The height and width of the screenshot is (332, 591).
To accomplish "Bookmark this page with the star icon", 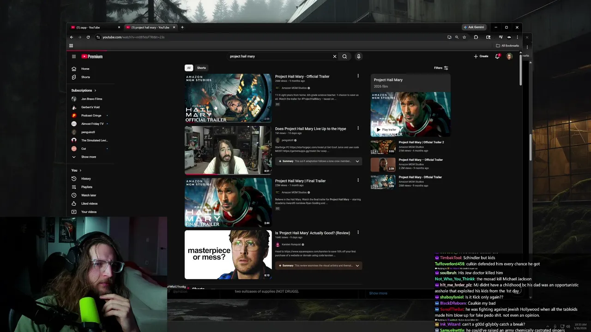I will 464,37.
